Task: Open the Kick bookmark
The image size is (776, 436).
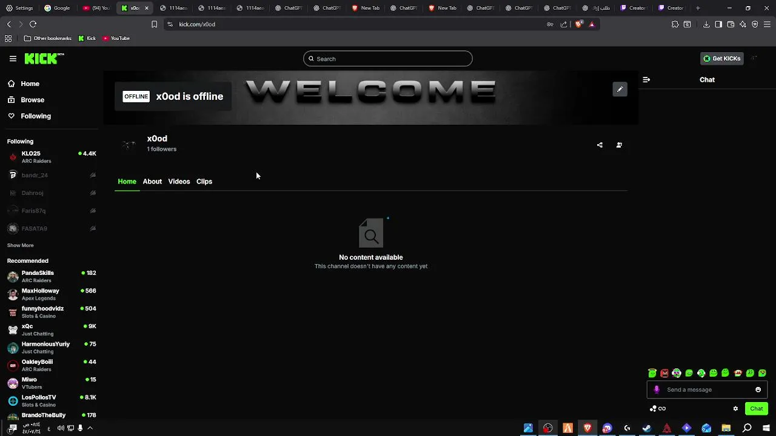Action: pyautogui.click(x=87, y=38)
